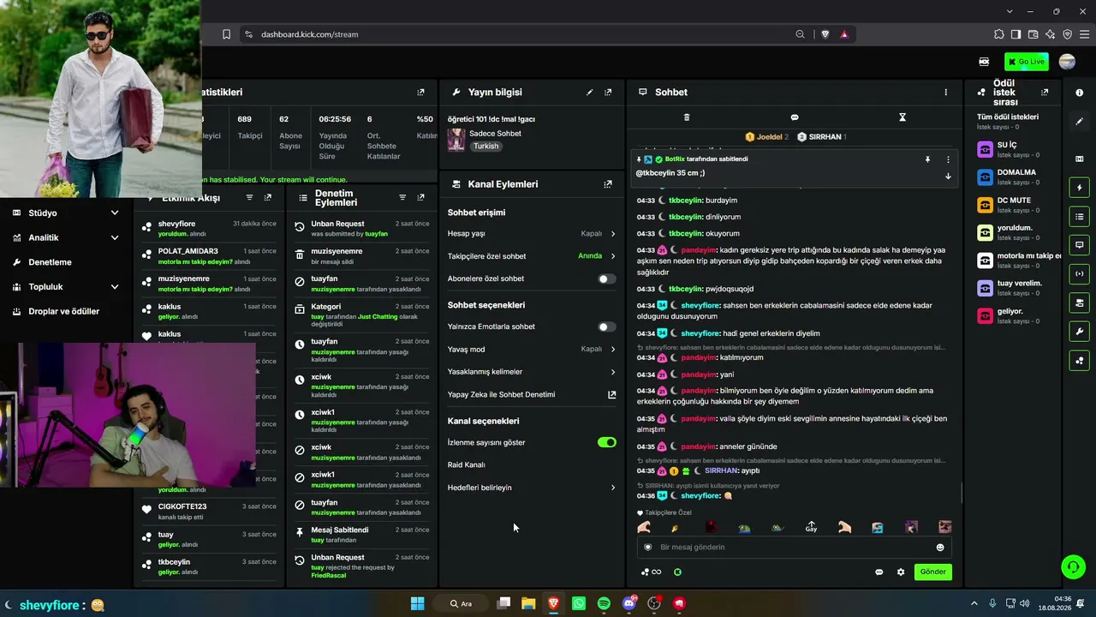Click the SIRRHAN username in chat
Viewport: 1096px width, 617px height.
[720, 470]
